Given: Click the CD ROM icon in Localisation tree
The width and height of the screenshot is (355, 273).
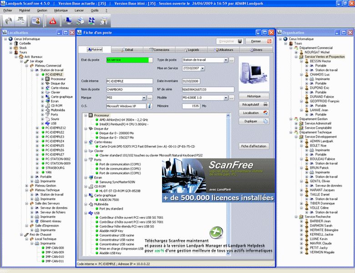Looking at the screenshot, I should pos(47,106).
